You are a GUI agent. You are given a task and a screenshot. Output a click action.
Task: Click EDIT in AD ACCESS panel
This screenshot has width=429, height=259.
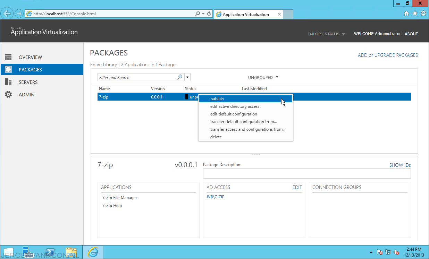click(297, 187)
